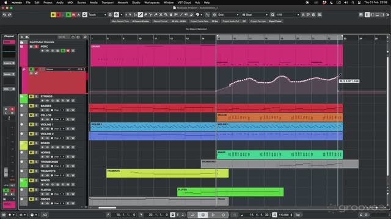
Task: Toggle global Read automation green R button
Action: 68,15
